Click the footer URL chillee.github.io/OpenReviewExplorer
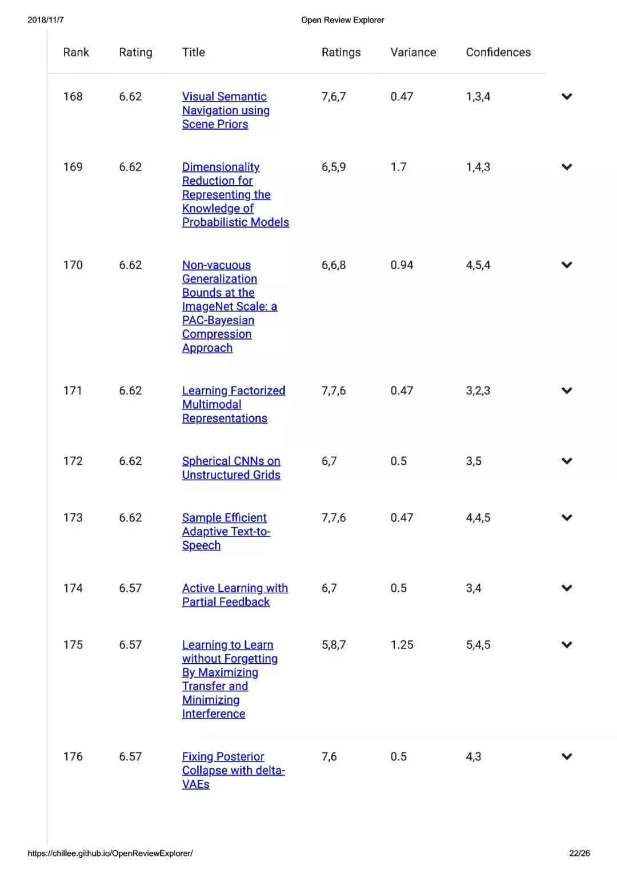 tap(110, 853)
